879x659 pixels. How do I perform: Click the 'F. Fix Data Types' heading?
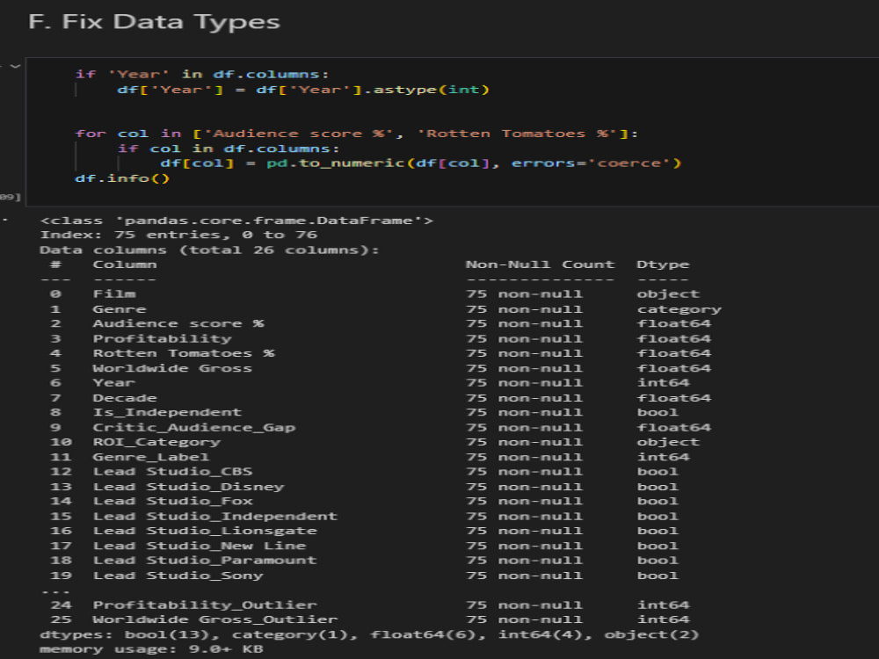coord(154,22)
